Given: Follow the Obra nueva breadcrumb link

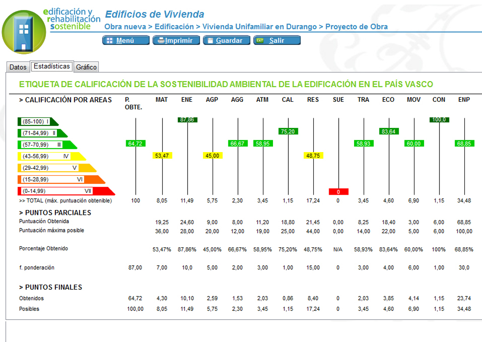Looking at the screenshot, I should click(x=125, y=27).
